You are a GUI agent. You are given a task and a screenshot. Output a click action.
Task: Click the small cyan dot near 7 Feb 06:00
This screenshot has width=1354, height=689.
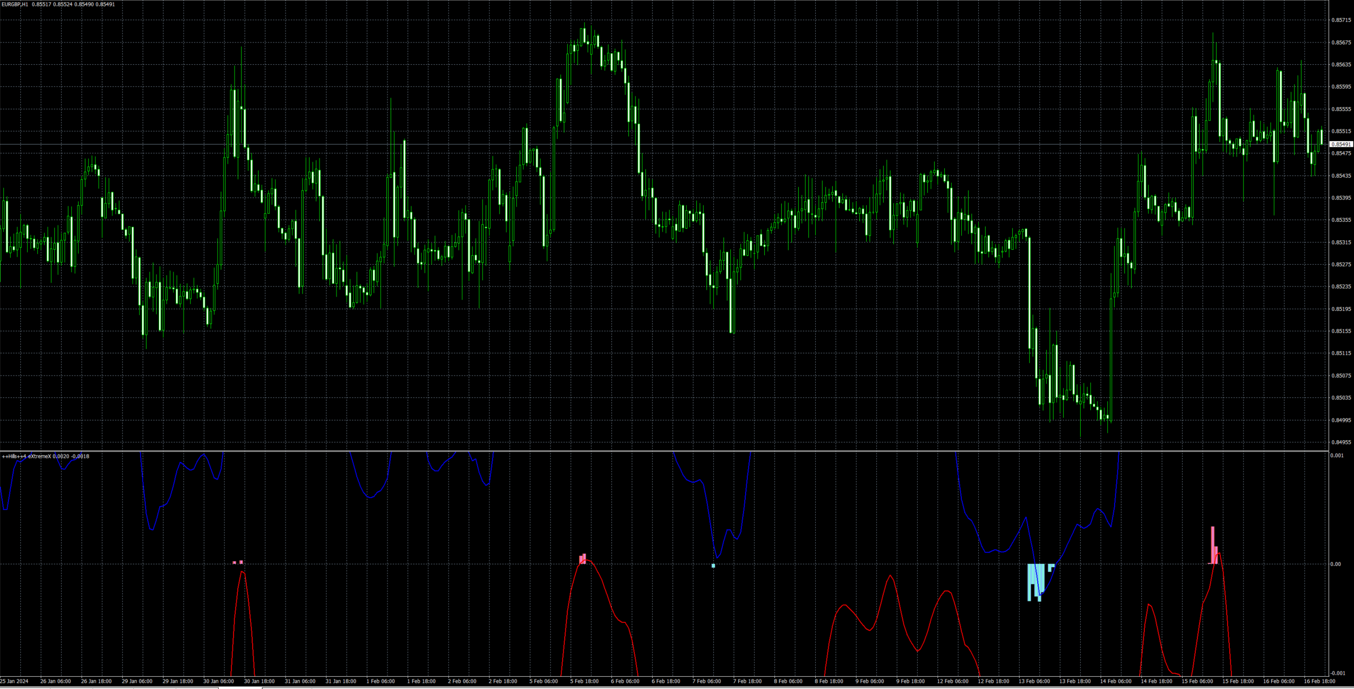[713, 566]
